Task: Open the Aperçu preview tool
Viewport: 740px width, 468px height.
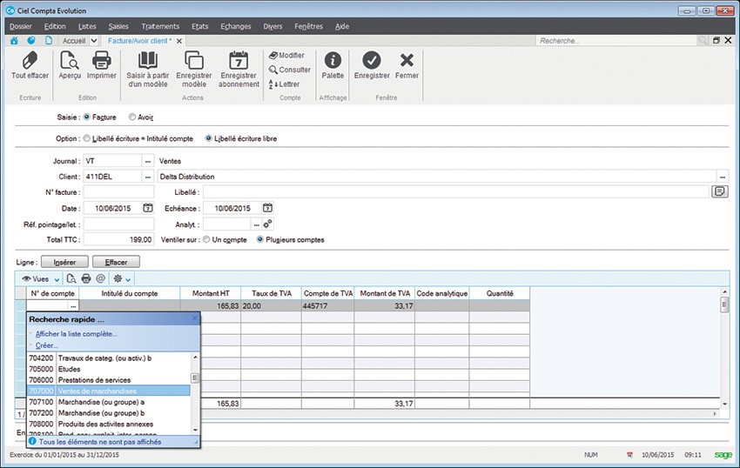Action: (x=70, y=61)
